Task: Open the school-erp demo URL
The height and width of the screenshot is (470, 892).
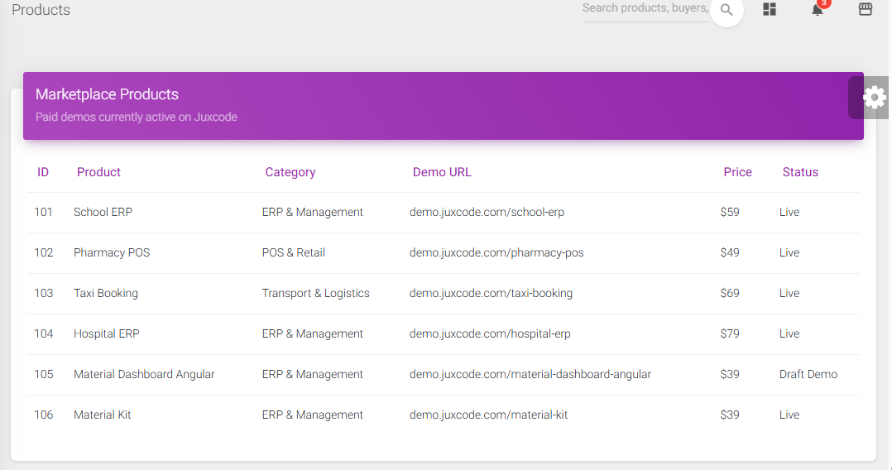Action: (x=487, y=212)
